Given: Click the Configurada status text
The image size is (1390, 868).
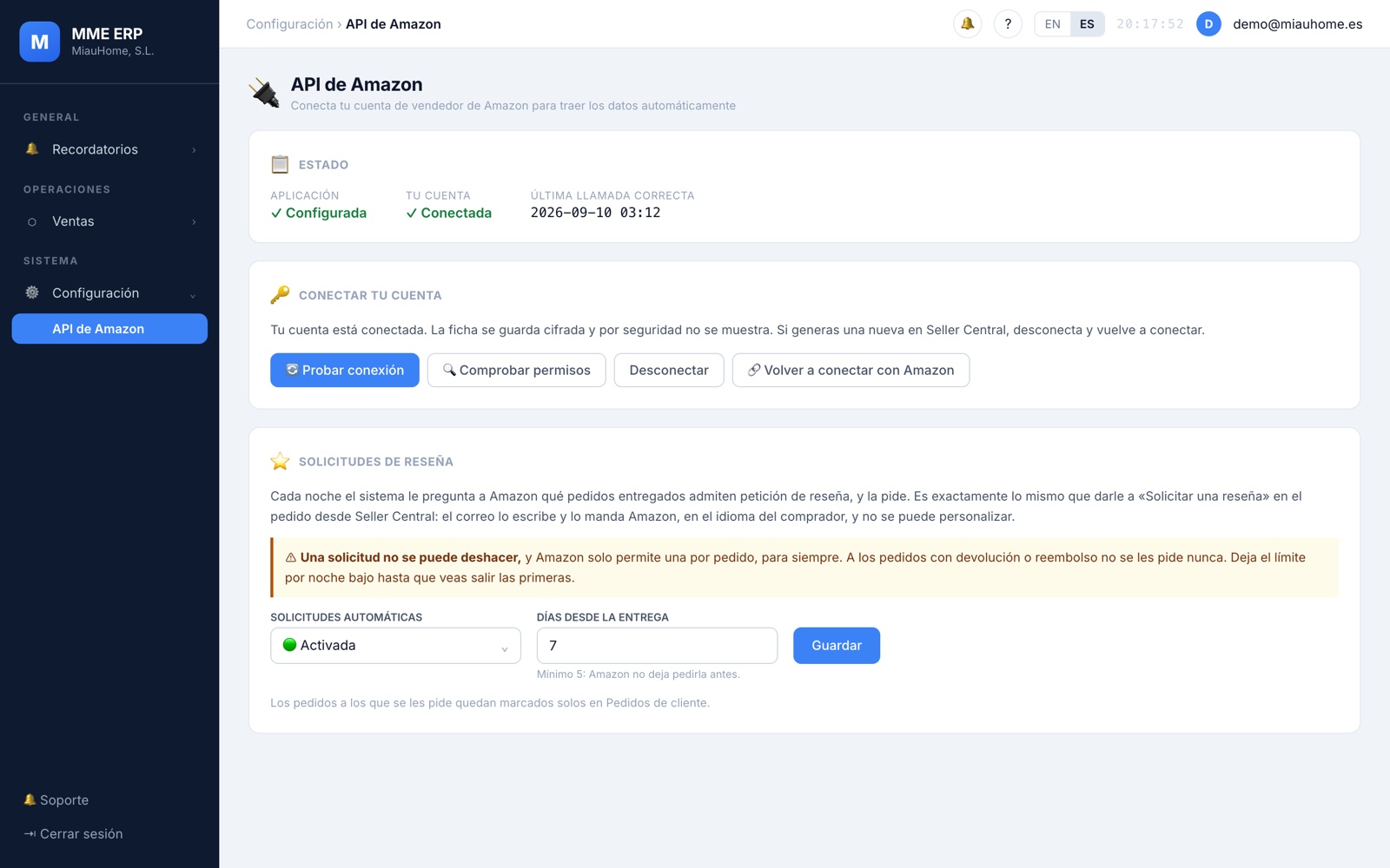Looking at the screenshot, I should click(319, 213).
